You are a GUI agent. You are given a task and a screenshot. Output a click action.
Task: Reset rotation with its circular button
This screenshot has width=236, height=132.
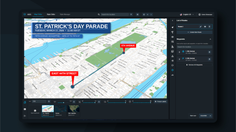click(x=74, y=102)
